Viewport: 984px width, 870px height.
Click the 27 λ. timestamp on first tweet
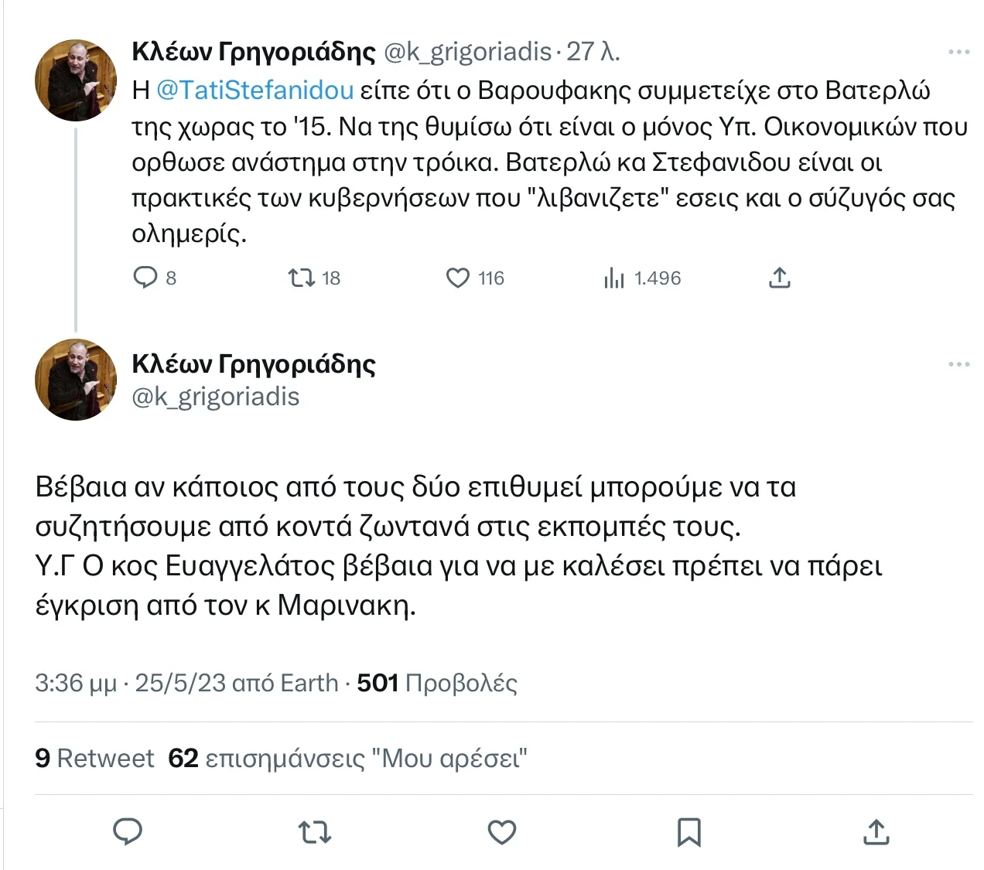tap(593, 52)
